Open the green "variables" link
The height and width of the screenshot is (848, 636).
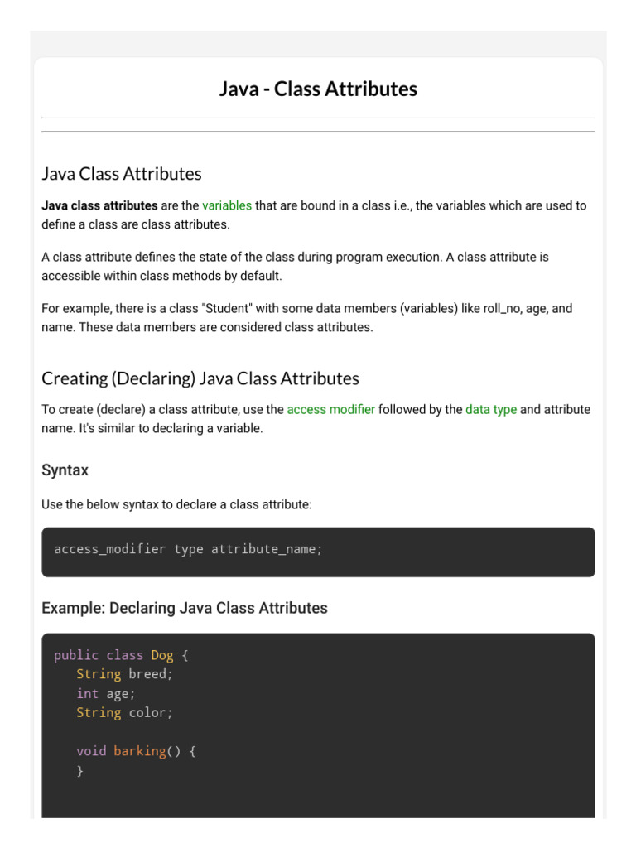tap(227, 205)
